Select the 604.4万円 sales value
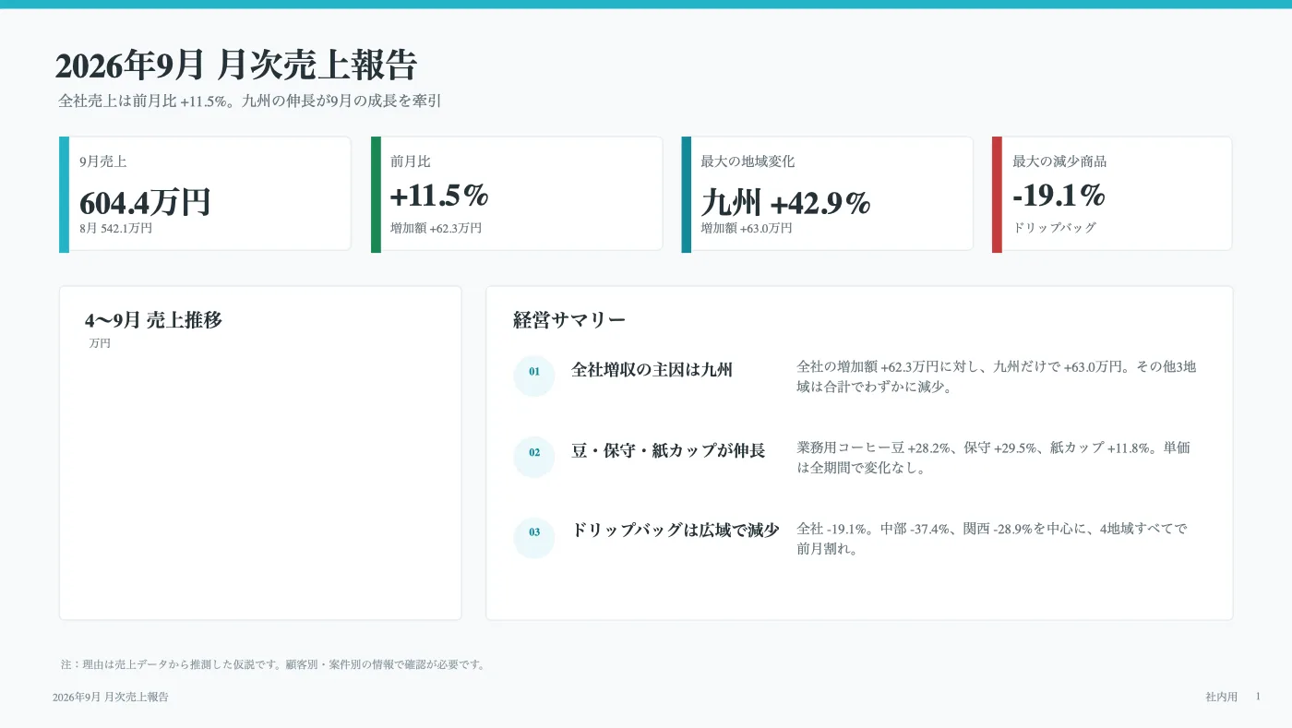This screenshot has height=728, width=1292. (145, 201)
